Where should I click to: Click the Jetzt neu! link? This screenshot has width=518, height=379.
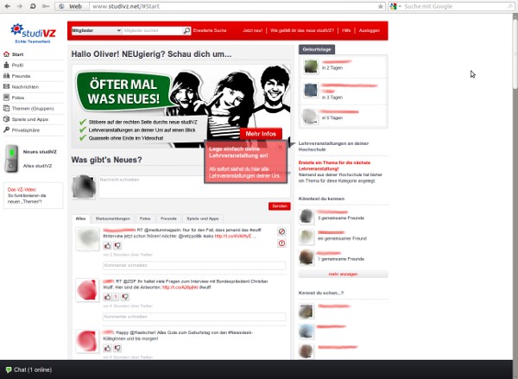pos(253,30)
